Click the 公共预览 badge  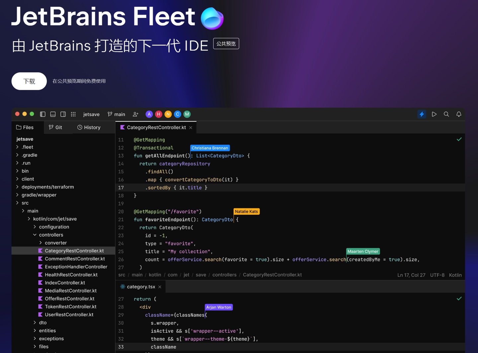coord(226,44)
